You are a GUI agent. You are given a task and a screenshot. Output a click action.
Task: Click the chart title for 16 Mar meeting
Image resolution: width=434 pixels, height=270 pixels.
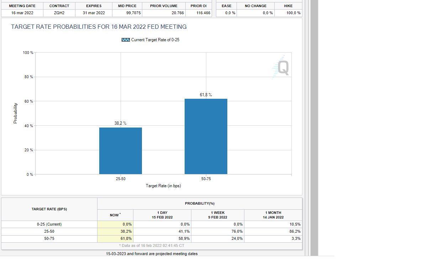[99, 27]
